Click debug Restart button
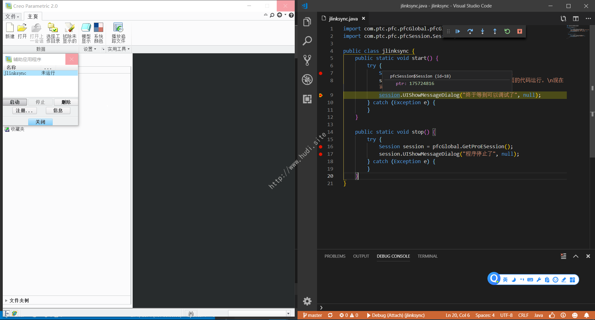 (x=507, y=31)
